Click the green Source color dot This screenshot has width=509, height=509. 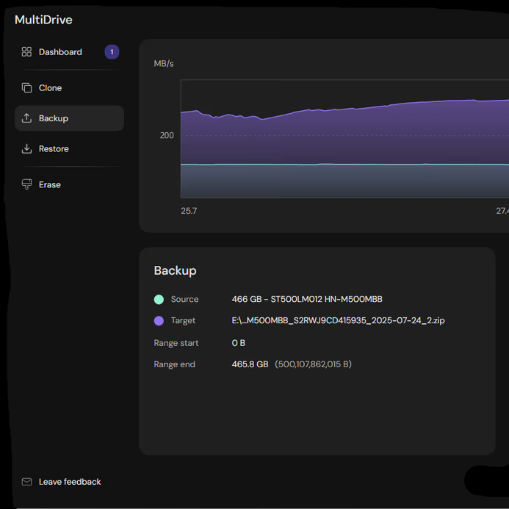159,300
